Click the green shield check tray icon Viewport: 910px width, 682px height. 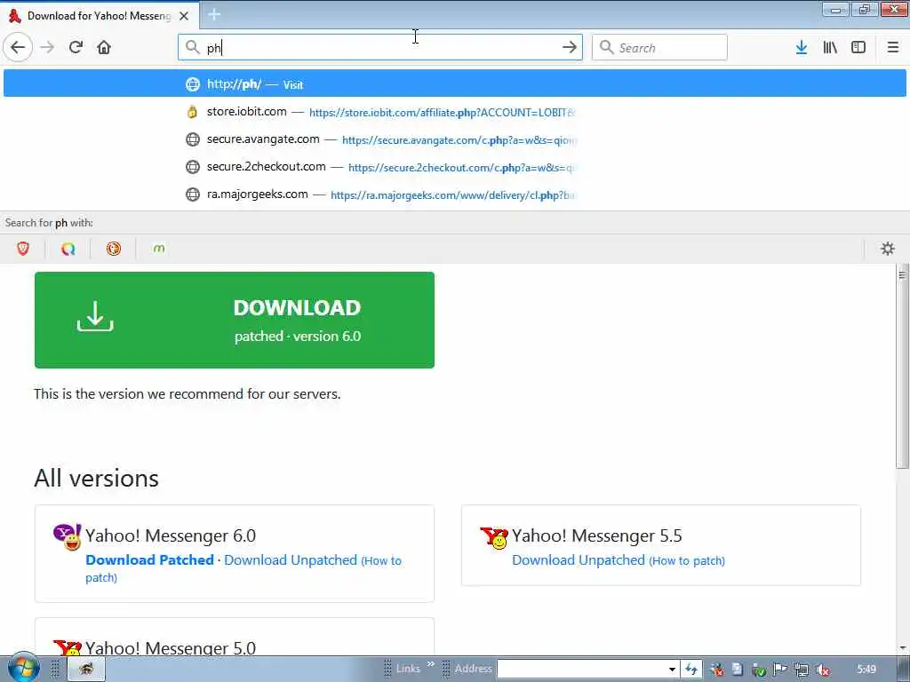click(759, 670)
